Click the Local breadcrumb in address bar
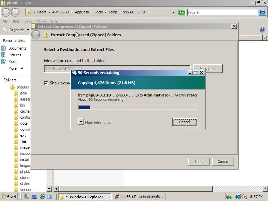The image size is (268, 201). 98,12
